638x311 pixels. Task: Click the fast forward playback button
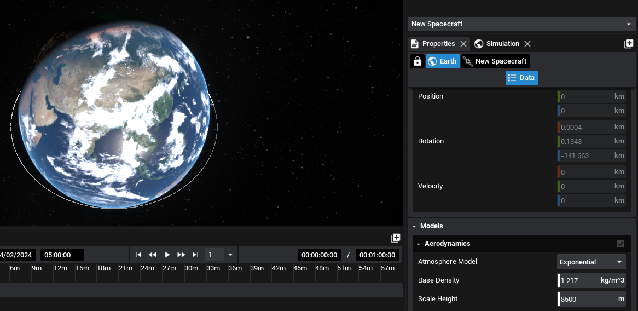(181, 255)
